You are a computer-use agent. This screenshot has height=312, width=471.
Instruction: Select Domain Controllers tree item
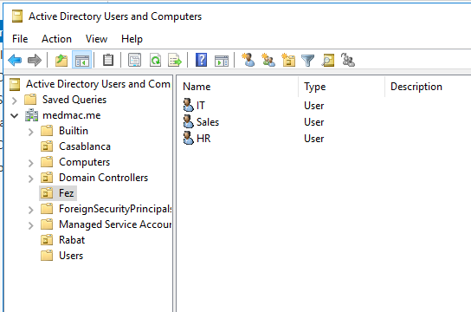pyautogui.click(x=103, y=178)
